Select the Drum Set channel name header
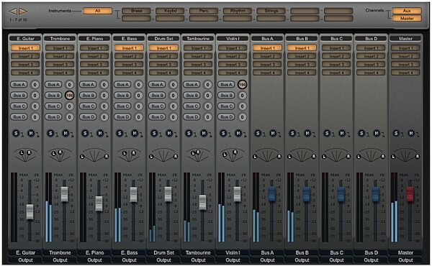The width and height of the screenshot is (432, 266). coord(163,39)
